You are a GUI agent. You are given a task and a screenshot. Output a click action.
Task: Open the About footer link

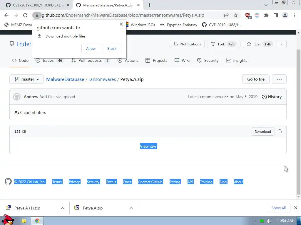tap(239, 182)
